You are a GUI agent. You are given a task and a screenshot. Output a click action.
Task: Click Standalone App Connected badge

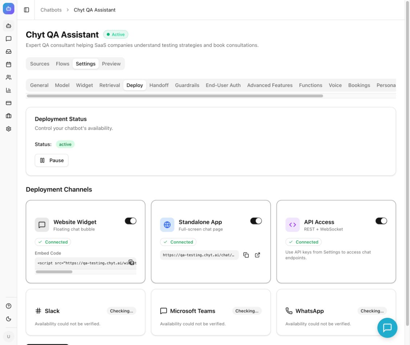[178, 242]
